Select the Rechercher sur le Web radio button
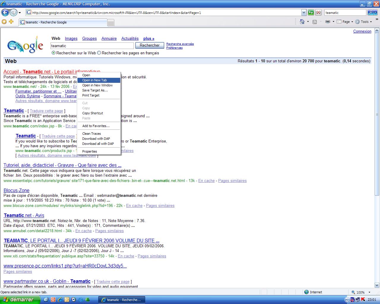 53,53
